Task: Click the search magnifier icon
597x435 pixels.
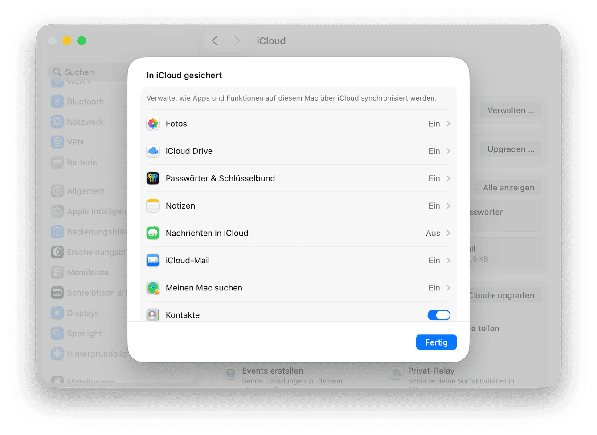Action: point(57,72)
